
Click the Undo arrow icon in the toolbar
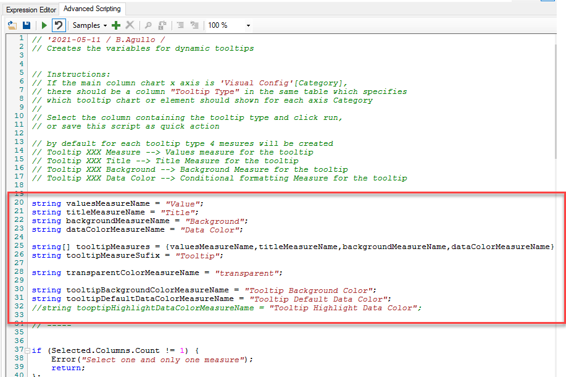(58, 25)
